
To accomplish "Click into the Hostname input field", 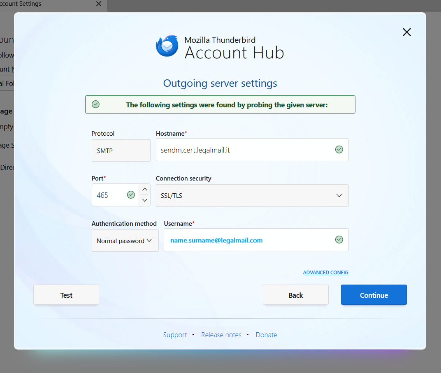I will (245, 150).
